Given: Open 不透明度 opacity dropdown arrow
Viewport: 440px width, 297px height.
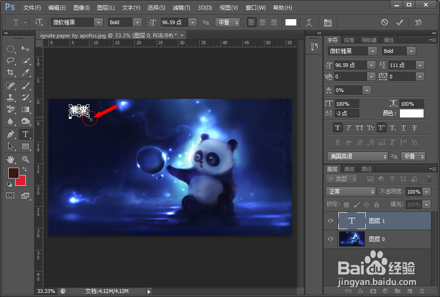Looking at the screenshot, I should 426,192.
